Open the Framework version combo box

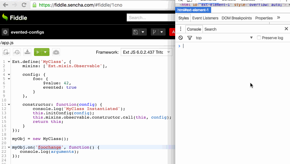pos(146,52)
